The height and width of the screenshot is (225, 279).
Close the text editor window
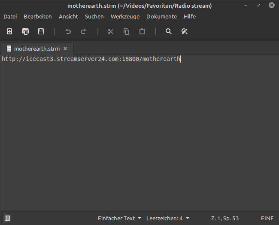(x=272, y=5)
